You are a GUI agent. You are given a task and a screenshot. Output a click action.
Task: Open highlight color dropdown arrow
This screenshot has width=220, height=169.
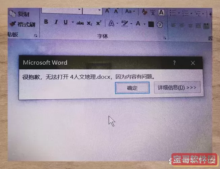coord(131,24)
